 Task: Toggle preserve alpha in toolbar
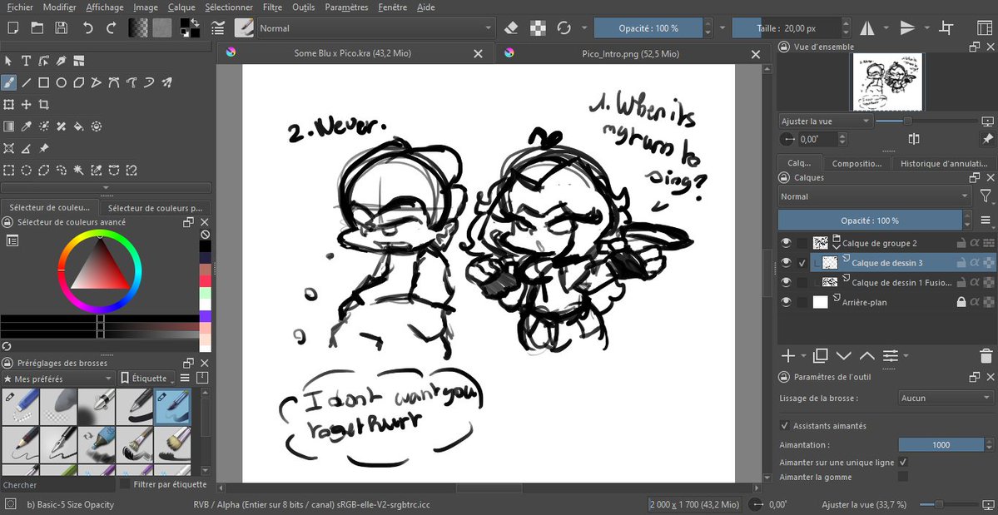(x=539, y=28)
